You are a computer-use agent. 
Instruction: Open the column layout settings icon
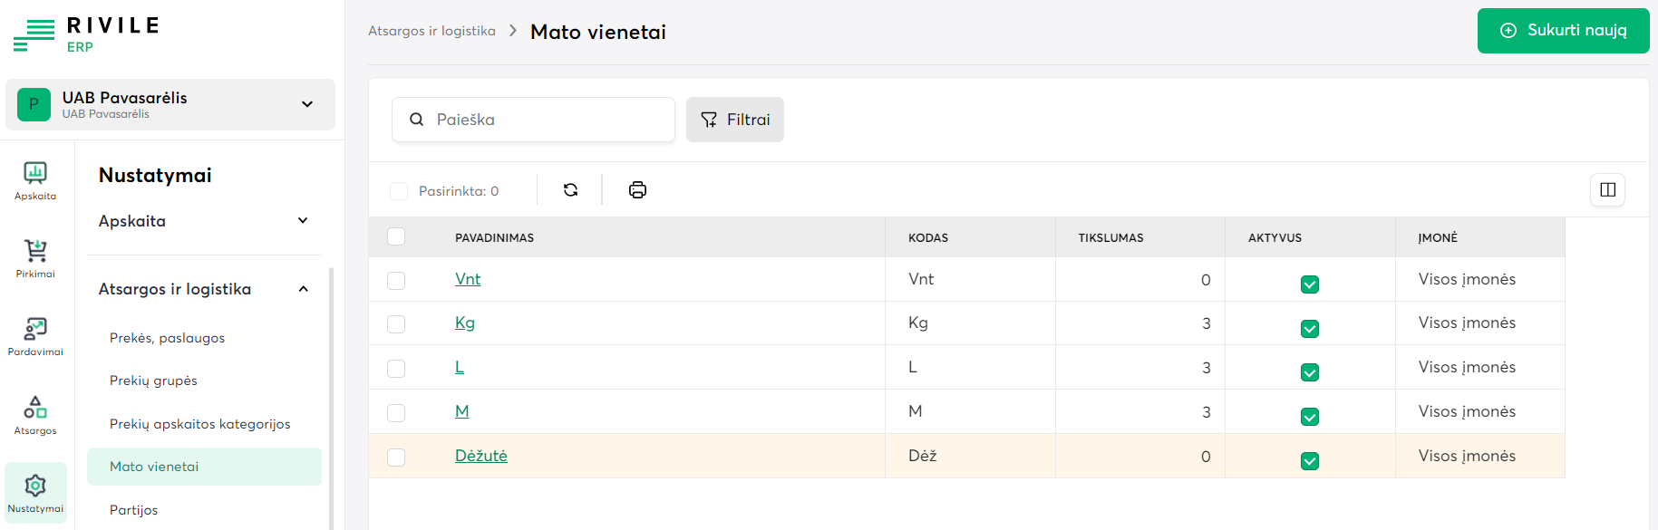1607,190
